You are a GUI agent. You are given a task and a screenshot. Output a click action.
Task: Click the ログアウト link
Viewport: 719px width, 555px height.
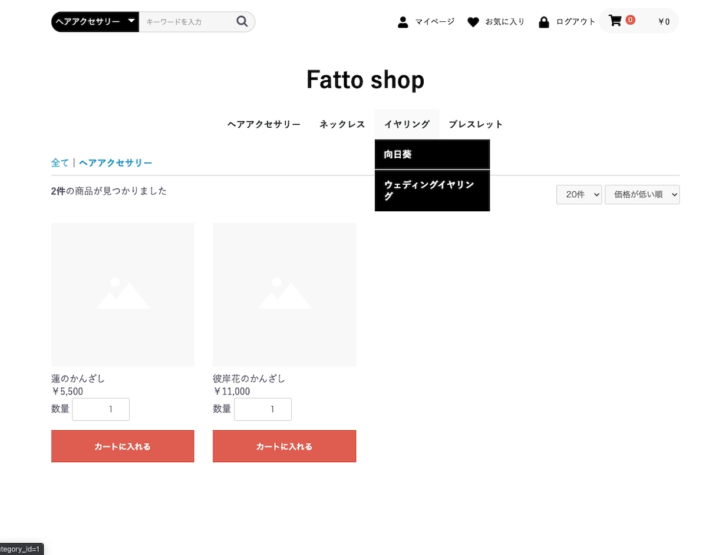(576, 22)
